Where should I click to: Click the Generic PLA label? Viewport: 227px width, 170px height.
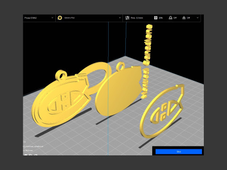[x=70, y=18]
